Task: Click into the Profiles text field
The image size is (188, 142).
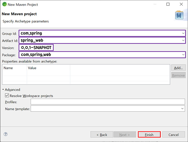Action: [108, 102]
